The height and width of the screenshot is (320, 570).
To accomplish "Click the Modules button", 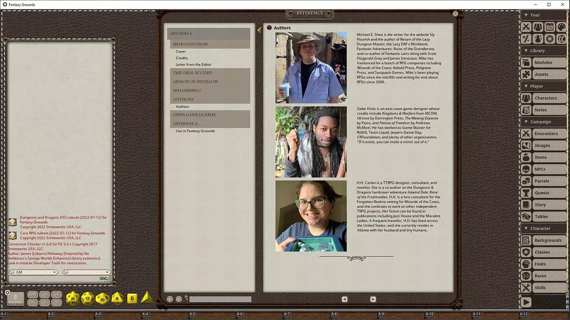I will click(549, 63).
